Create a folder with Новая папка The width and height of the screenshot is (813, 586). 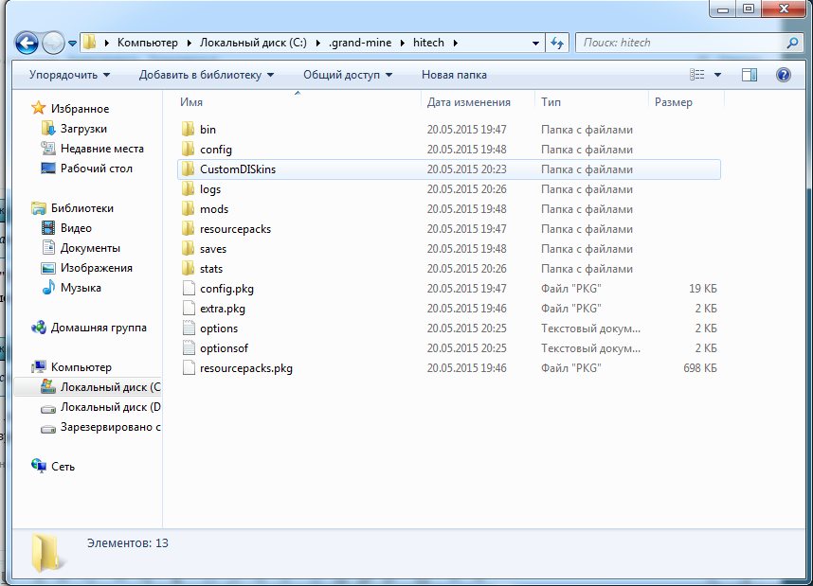454,75
